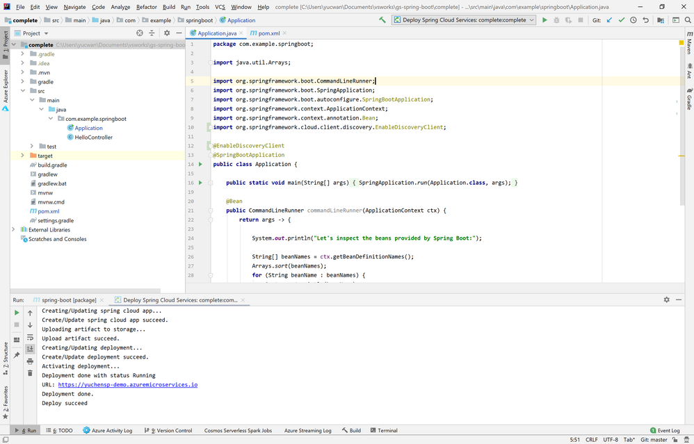The height and width of the screenshot is (444, 694).
Task: Expand the .mvn folder
Action: (22, 72)
